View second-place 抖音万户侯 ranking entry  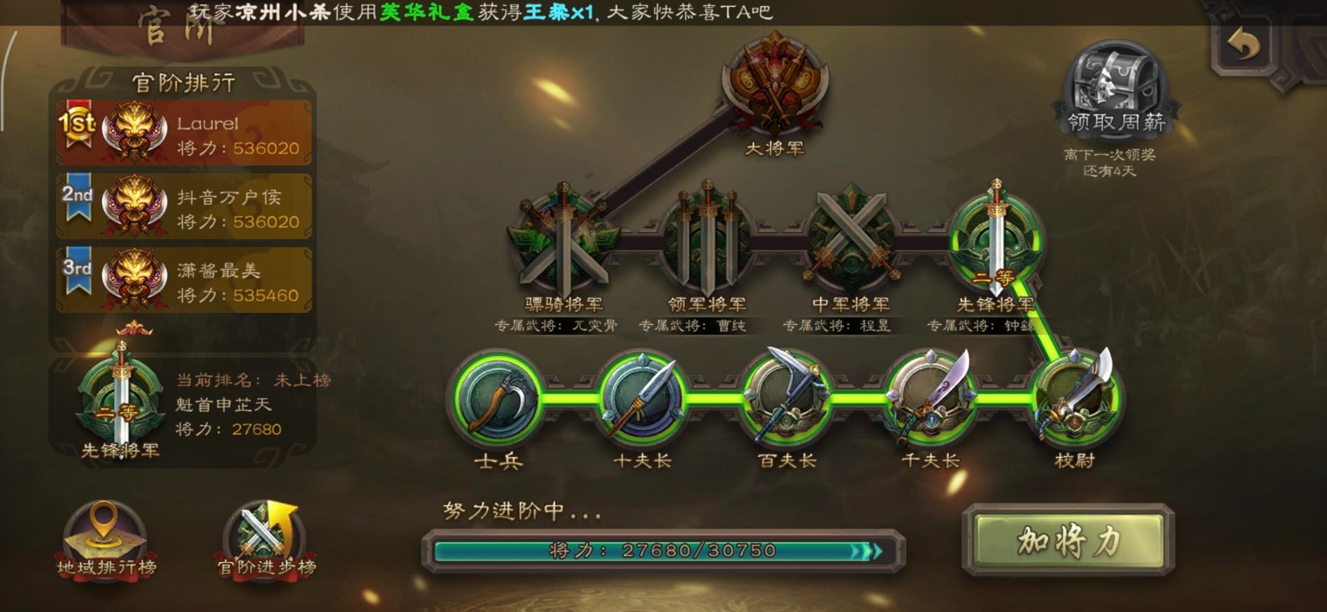184,207
